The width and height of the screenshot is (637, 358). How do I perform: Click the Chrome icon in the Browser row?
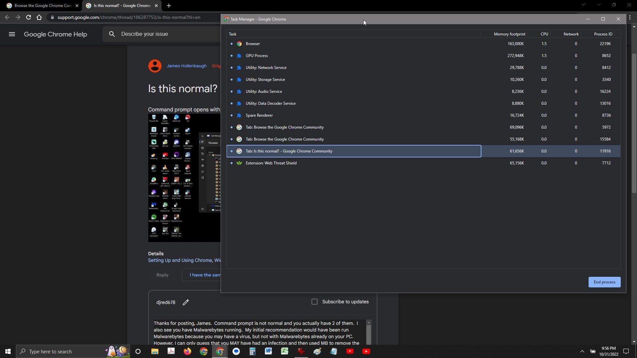coord(239,44)
